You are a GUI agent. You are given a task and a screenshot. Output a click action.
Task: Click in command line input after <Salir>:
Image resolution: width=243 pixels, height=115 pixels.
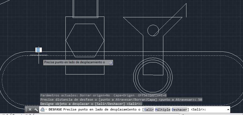coord(215,109)
